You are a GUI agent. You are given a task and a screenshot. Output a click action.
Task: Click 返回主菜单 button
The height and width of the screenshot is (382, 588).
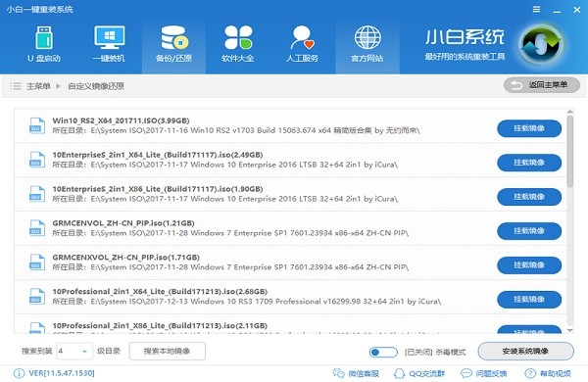[542, 85]
